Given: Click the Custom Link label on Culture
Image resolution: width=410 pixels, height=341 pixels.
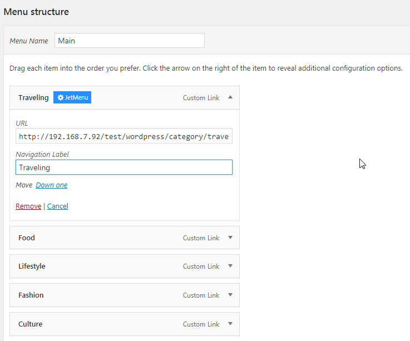Looking at the screenshot, I should 201,324.
